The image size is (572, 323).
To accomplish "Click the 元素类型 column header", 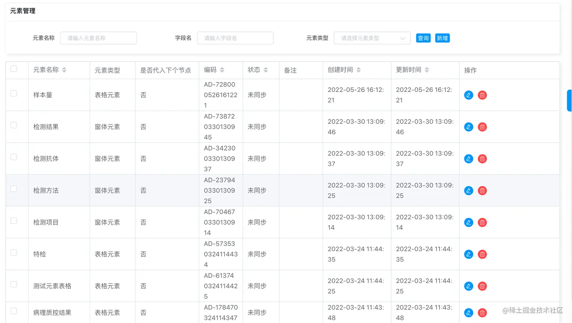I will pyautogui.click(x=107, y=70).
